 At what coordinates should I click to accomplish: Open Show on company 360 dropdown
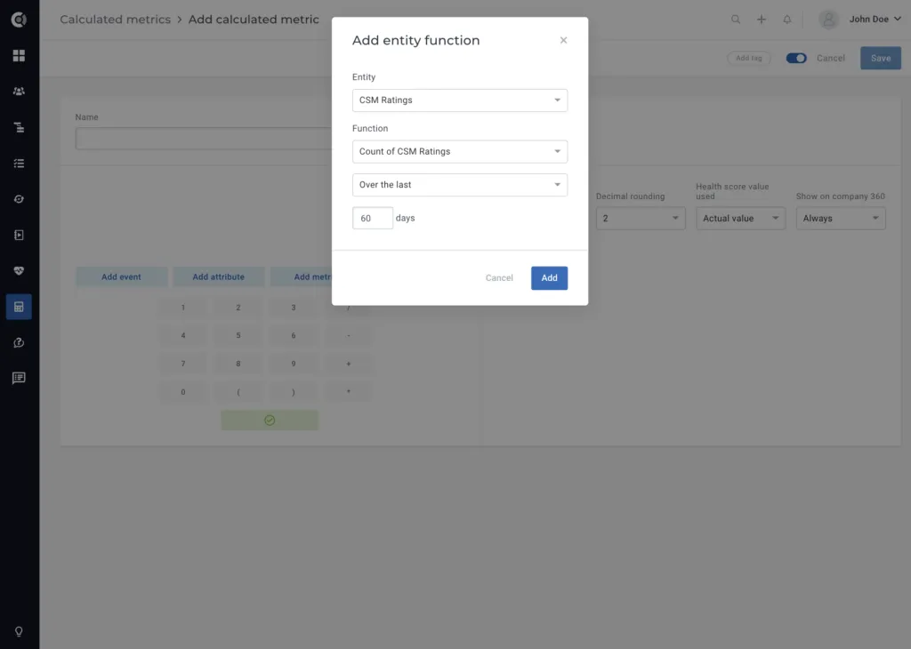point(841,219)
